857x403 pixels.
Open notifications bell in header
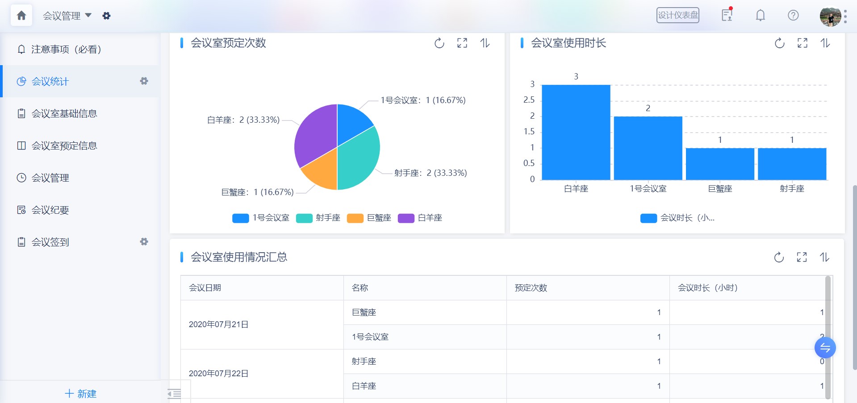tap(760, 16)
